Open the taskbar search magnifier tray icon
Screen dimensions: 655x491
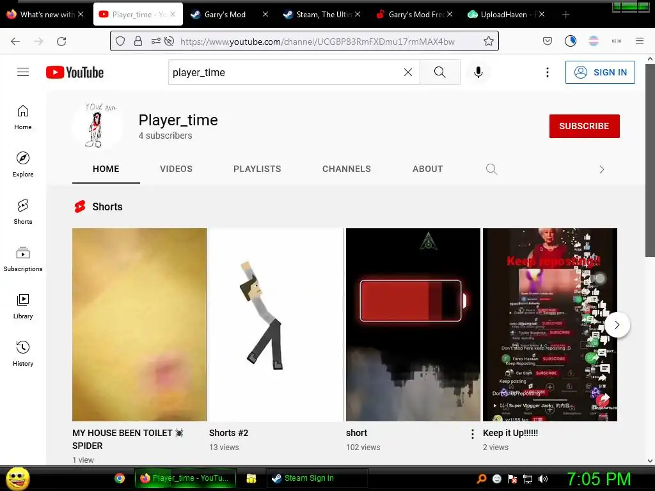(481, 479)
